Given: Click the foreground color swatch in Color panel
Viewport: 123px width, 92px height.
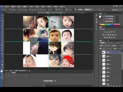Looking at the screenshot, I should coord(100,17).
